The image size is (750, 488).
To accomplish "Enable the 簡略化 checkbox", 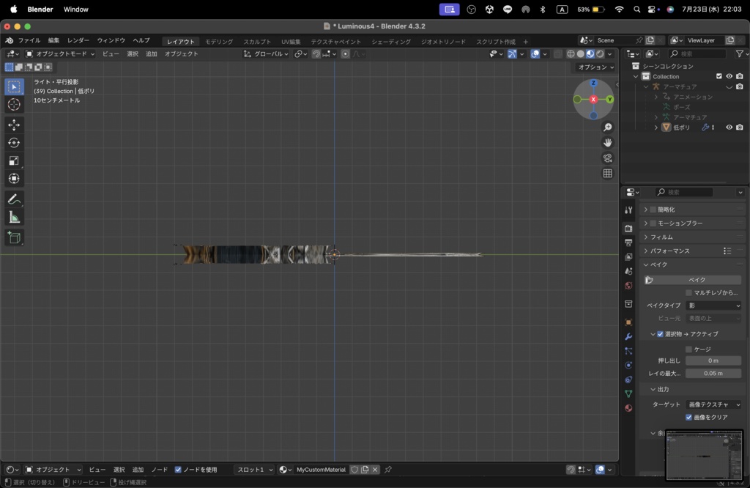I will tap(653, 210).
